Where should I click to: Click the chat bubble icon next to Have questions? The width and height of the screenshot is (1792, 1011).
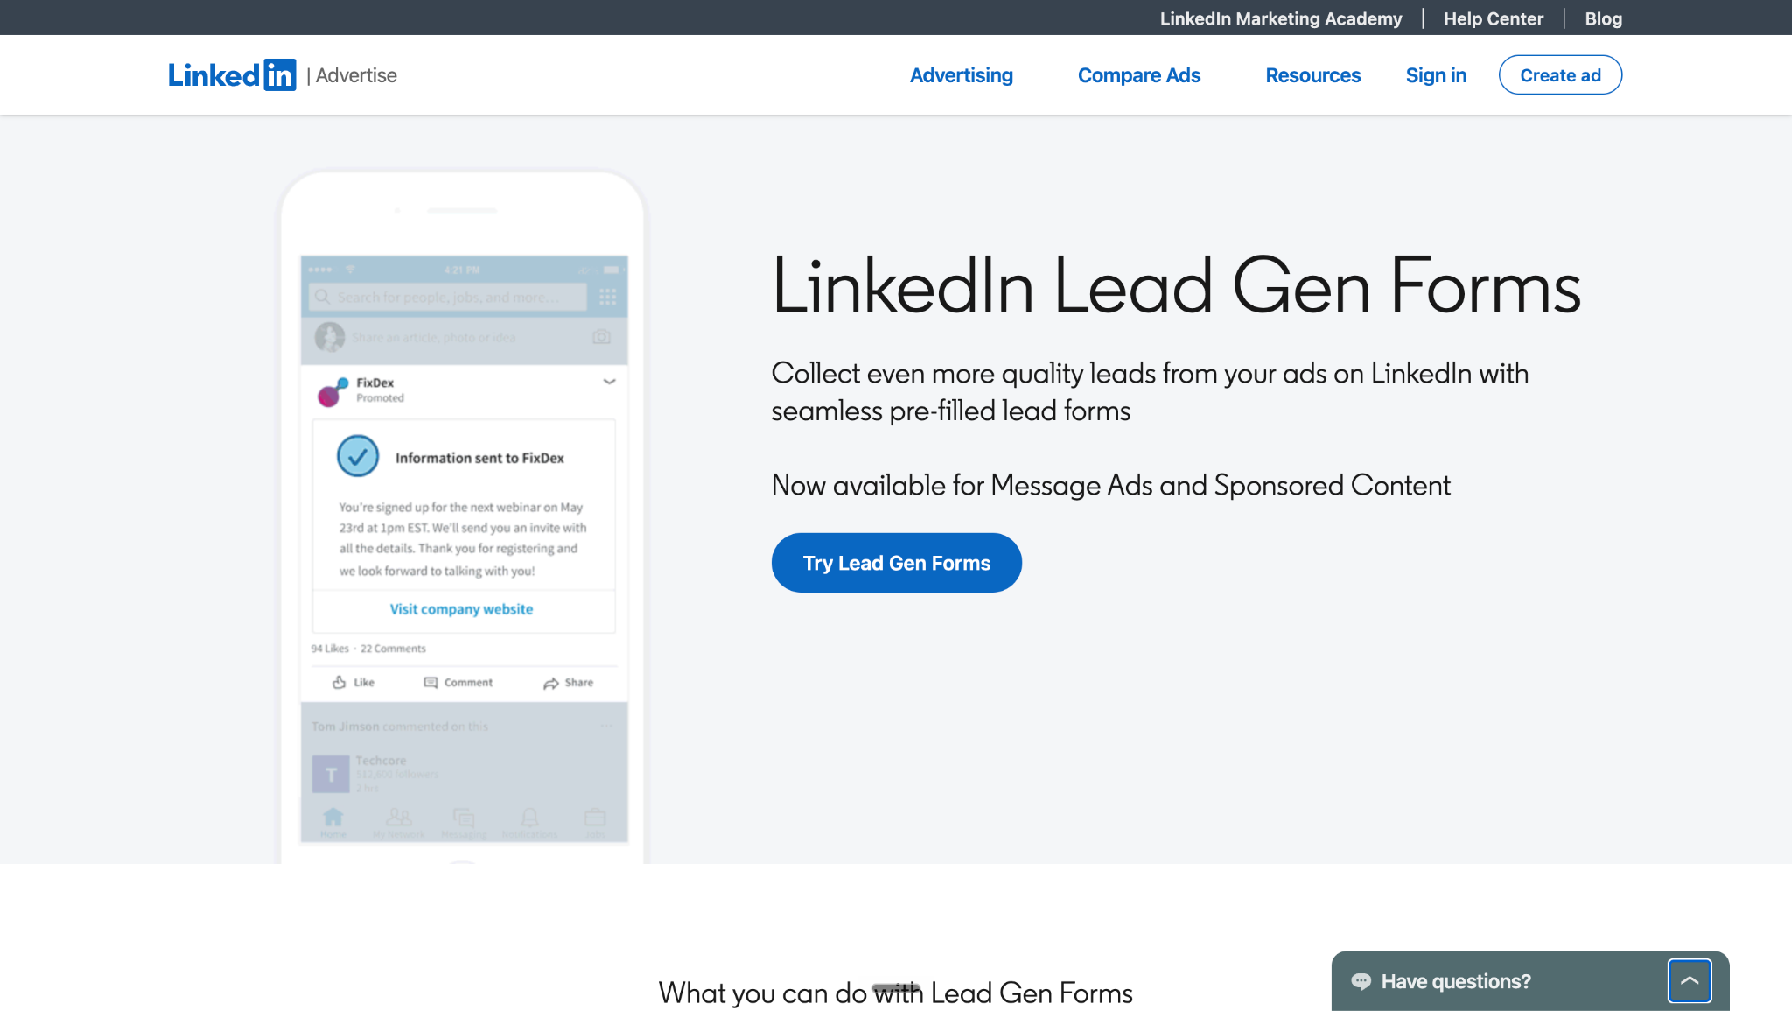tap(1361, 981)
